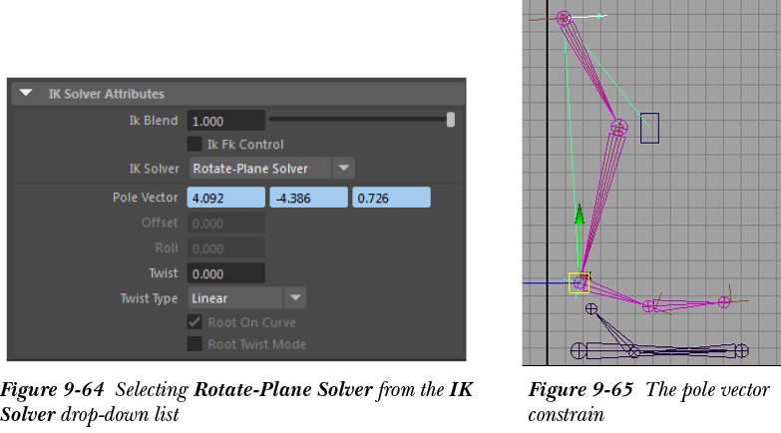
Task: Select the Pole Vector field showing 0.726
Action: [391, 198]
